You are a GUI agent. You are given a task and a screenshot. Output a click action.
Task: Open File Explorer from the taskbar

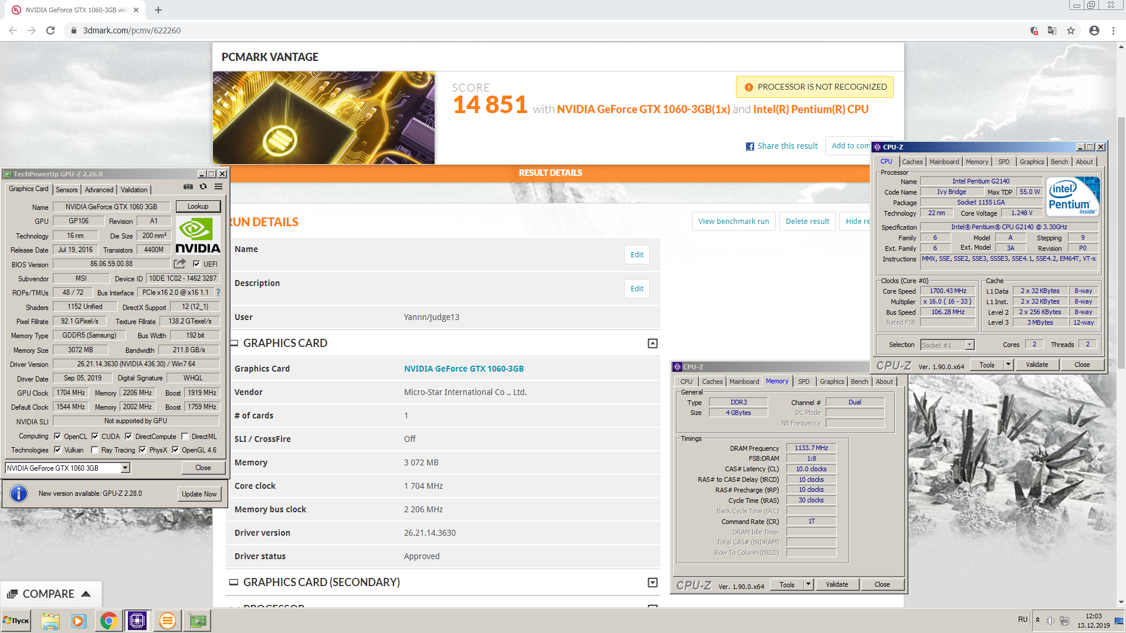click(x=50, y=621)
